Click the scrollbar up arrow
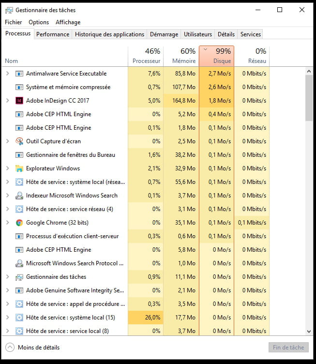Viewport: 316px width, 364px height. pyautogui.click(x=309, y=71)
